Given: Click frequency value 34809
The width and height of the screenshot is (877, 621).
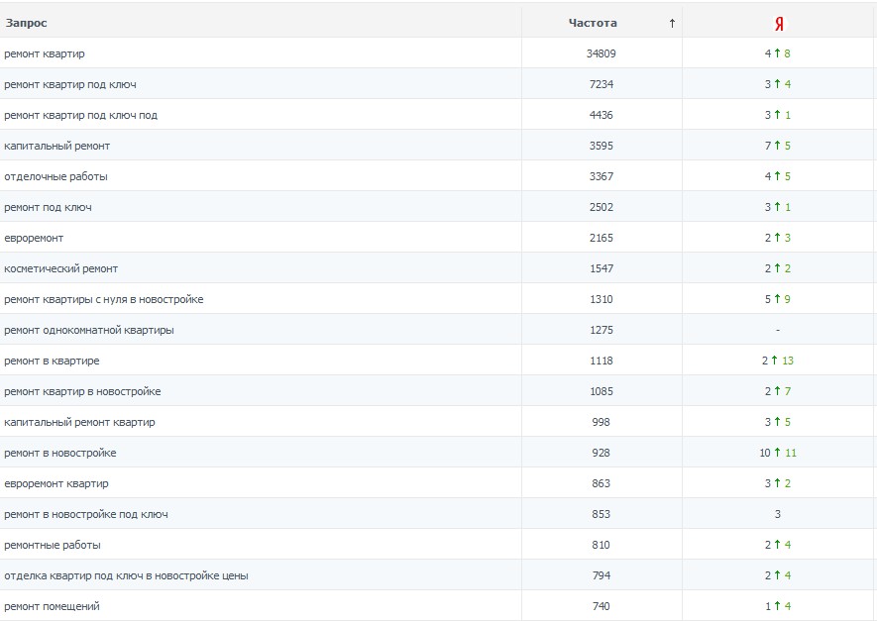Looking at the screenshot, I should click(602, 53).
